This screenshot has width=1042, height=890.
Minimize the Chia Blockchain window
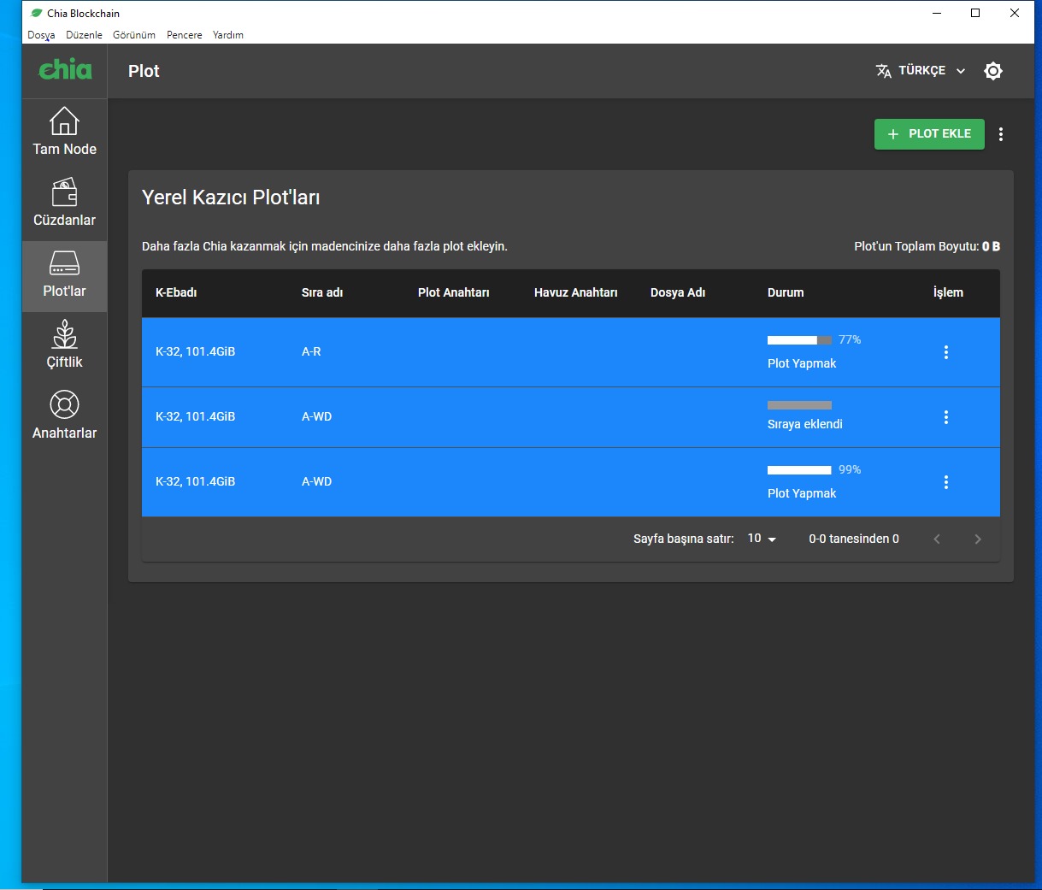click(x=937, y=13)
